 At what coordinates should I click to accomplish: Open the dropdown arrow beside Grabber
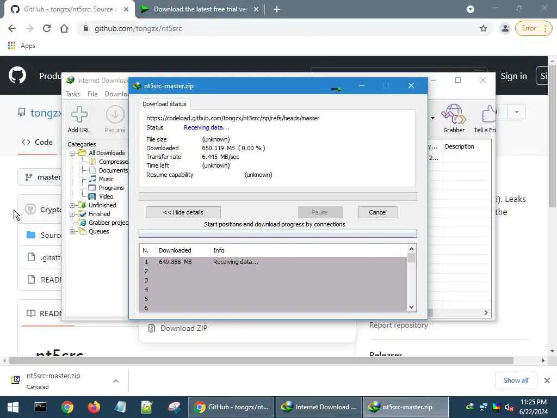coord(432,118)
